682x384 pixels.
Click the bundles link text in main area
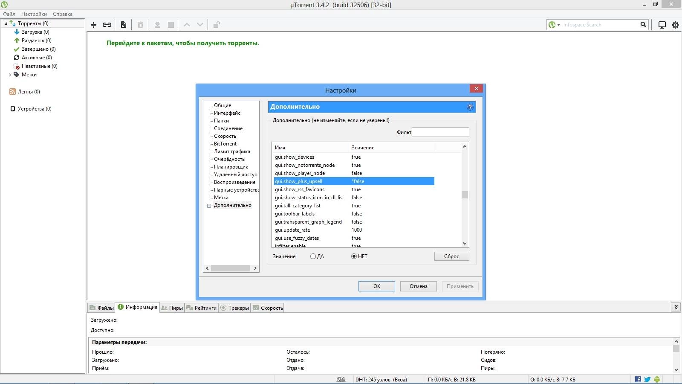(183, 43)
